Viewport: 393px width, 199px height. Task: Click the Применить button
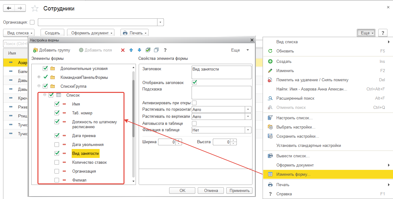(239, 190)
